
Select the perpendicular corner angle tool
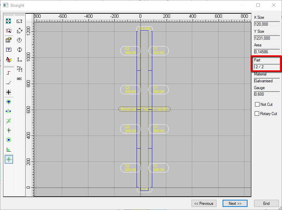pos(9,149)
